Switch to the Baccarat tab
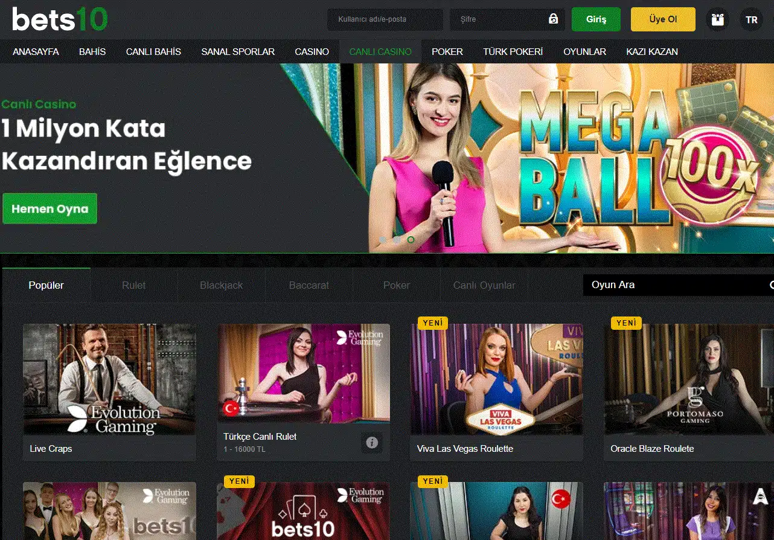 [309, 285]
